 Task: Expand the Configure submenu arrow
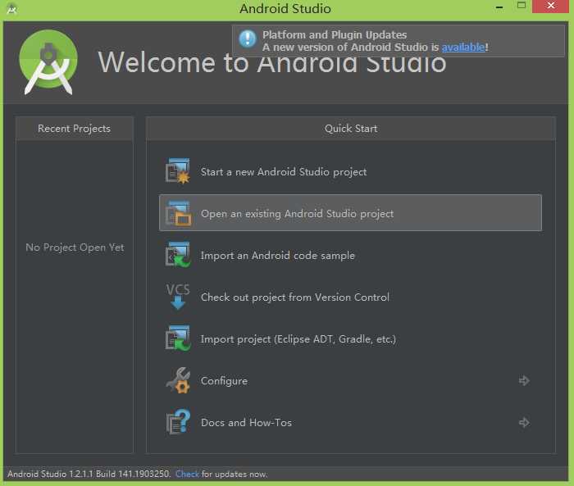click(x=524, y=380)
